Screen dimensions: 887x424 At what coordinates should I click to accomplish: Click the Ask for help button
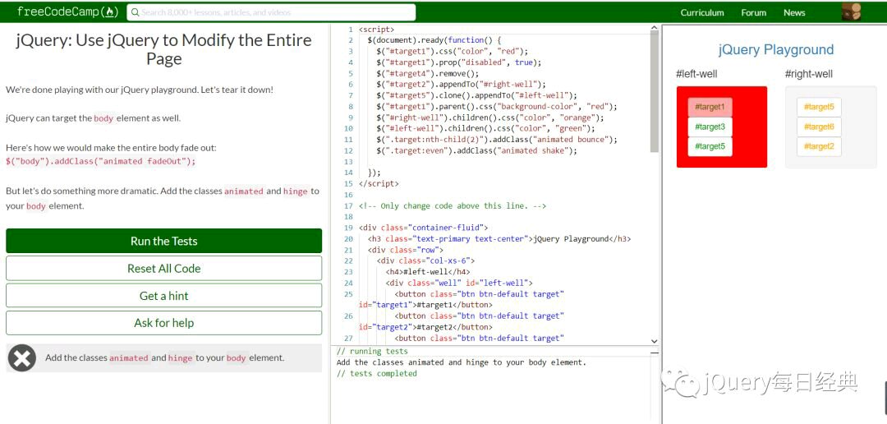[164, 323]
